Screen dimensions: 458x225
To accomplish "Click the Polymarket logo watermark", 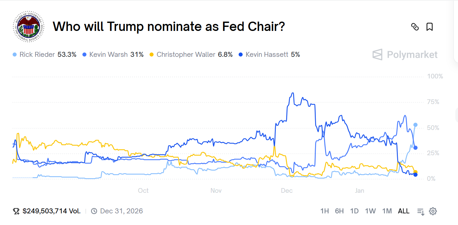I will (x=405, y=55).
